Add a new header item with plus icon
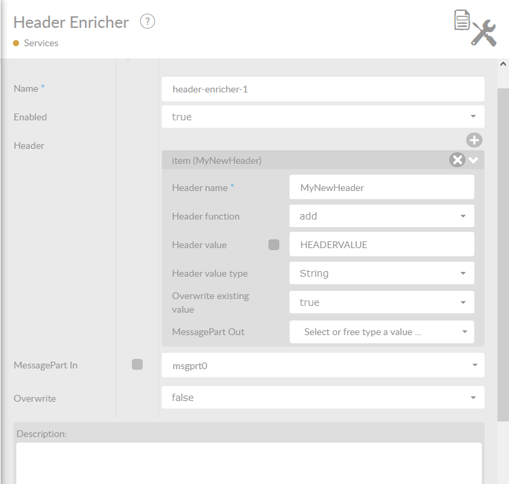This screenshot has height=484, width=509. pyautogui.click(x=474, y=140)
